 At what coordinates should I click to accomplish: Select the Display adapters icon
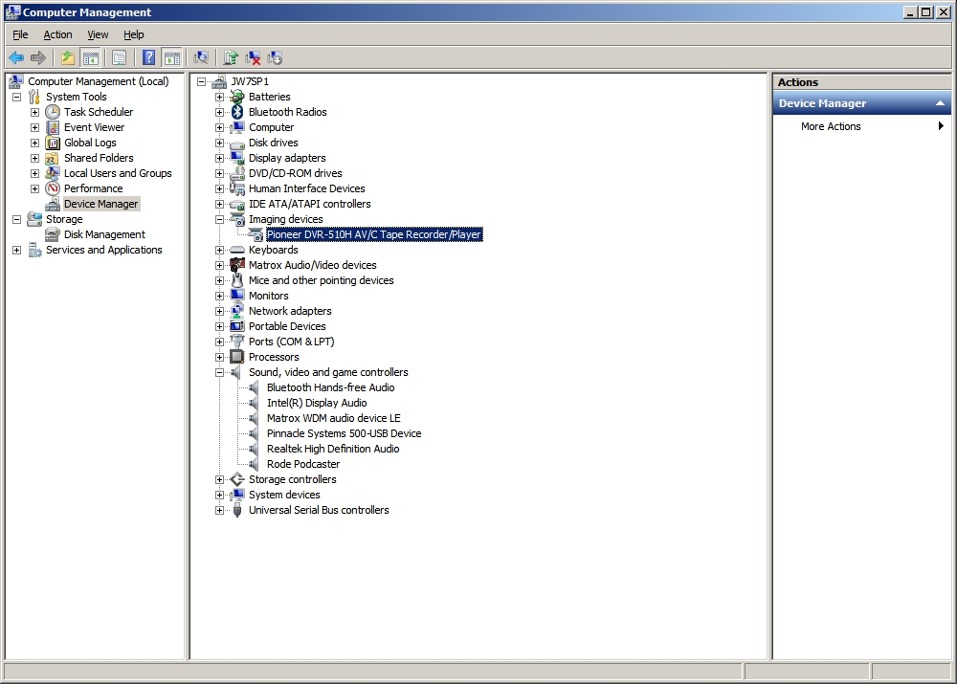pos(237,158)
